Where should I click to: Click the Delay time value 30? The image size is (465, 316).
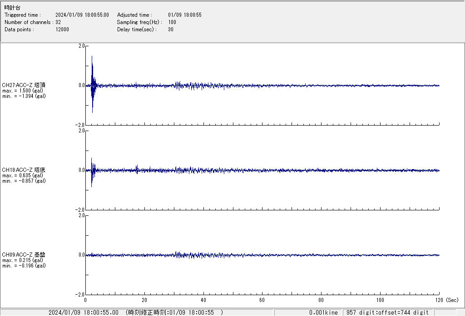tap(171, 29)
